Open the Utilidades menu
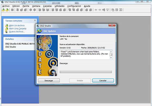Image resolution: width=152 pixels, height=106 pixels. (60, 6)
